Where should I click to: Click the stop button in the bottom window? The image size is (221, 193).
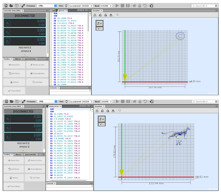pyautogui.click(x=123, y=101)
